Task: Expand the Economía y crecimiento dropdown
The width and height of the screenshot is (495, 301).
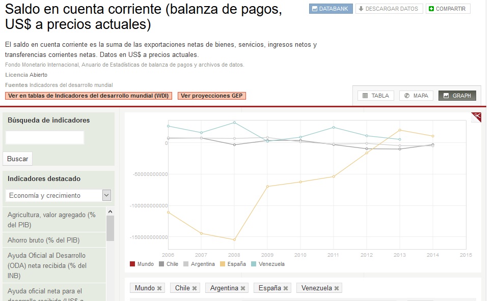Action: pos(106,195)
